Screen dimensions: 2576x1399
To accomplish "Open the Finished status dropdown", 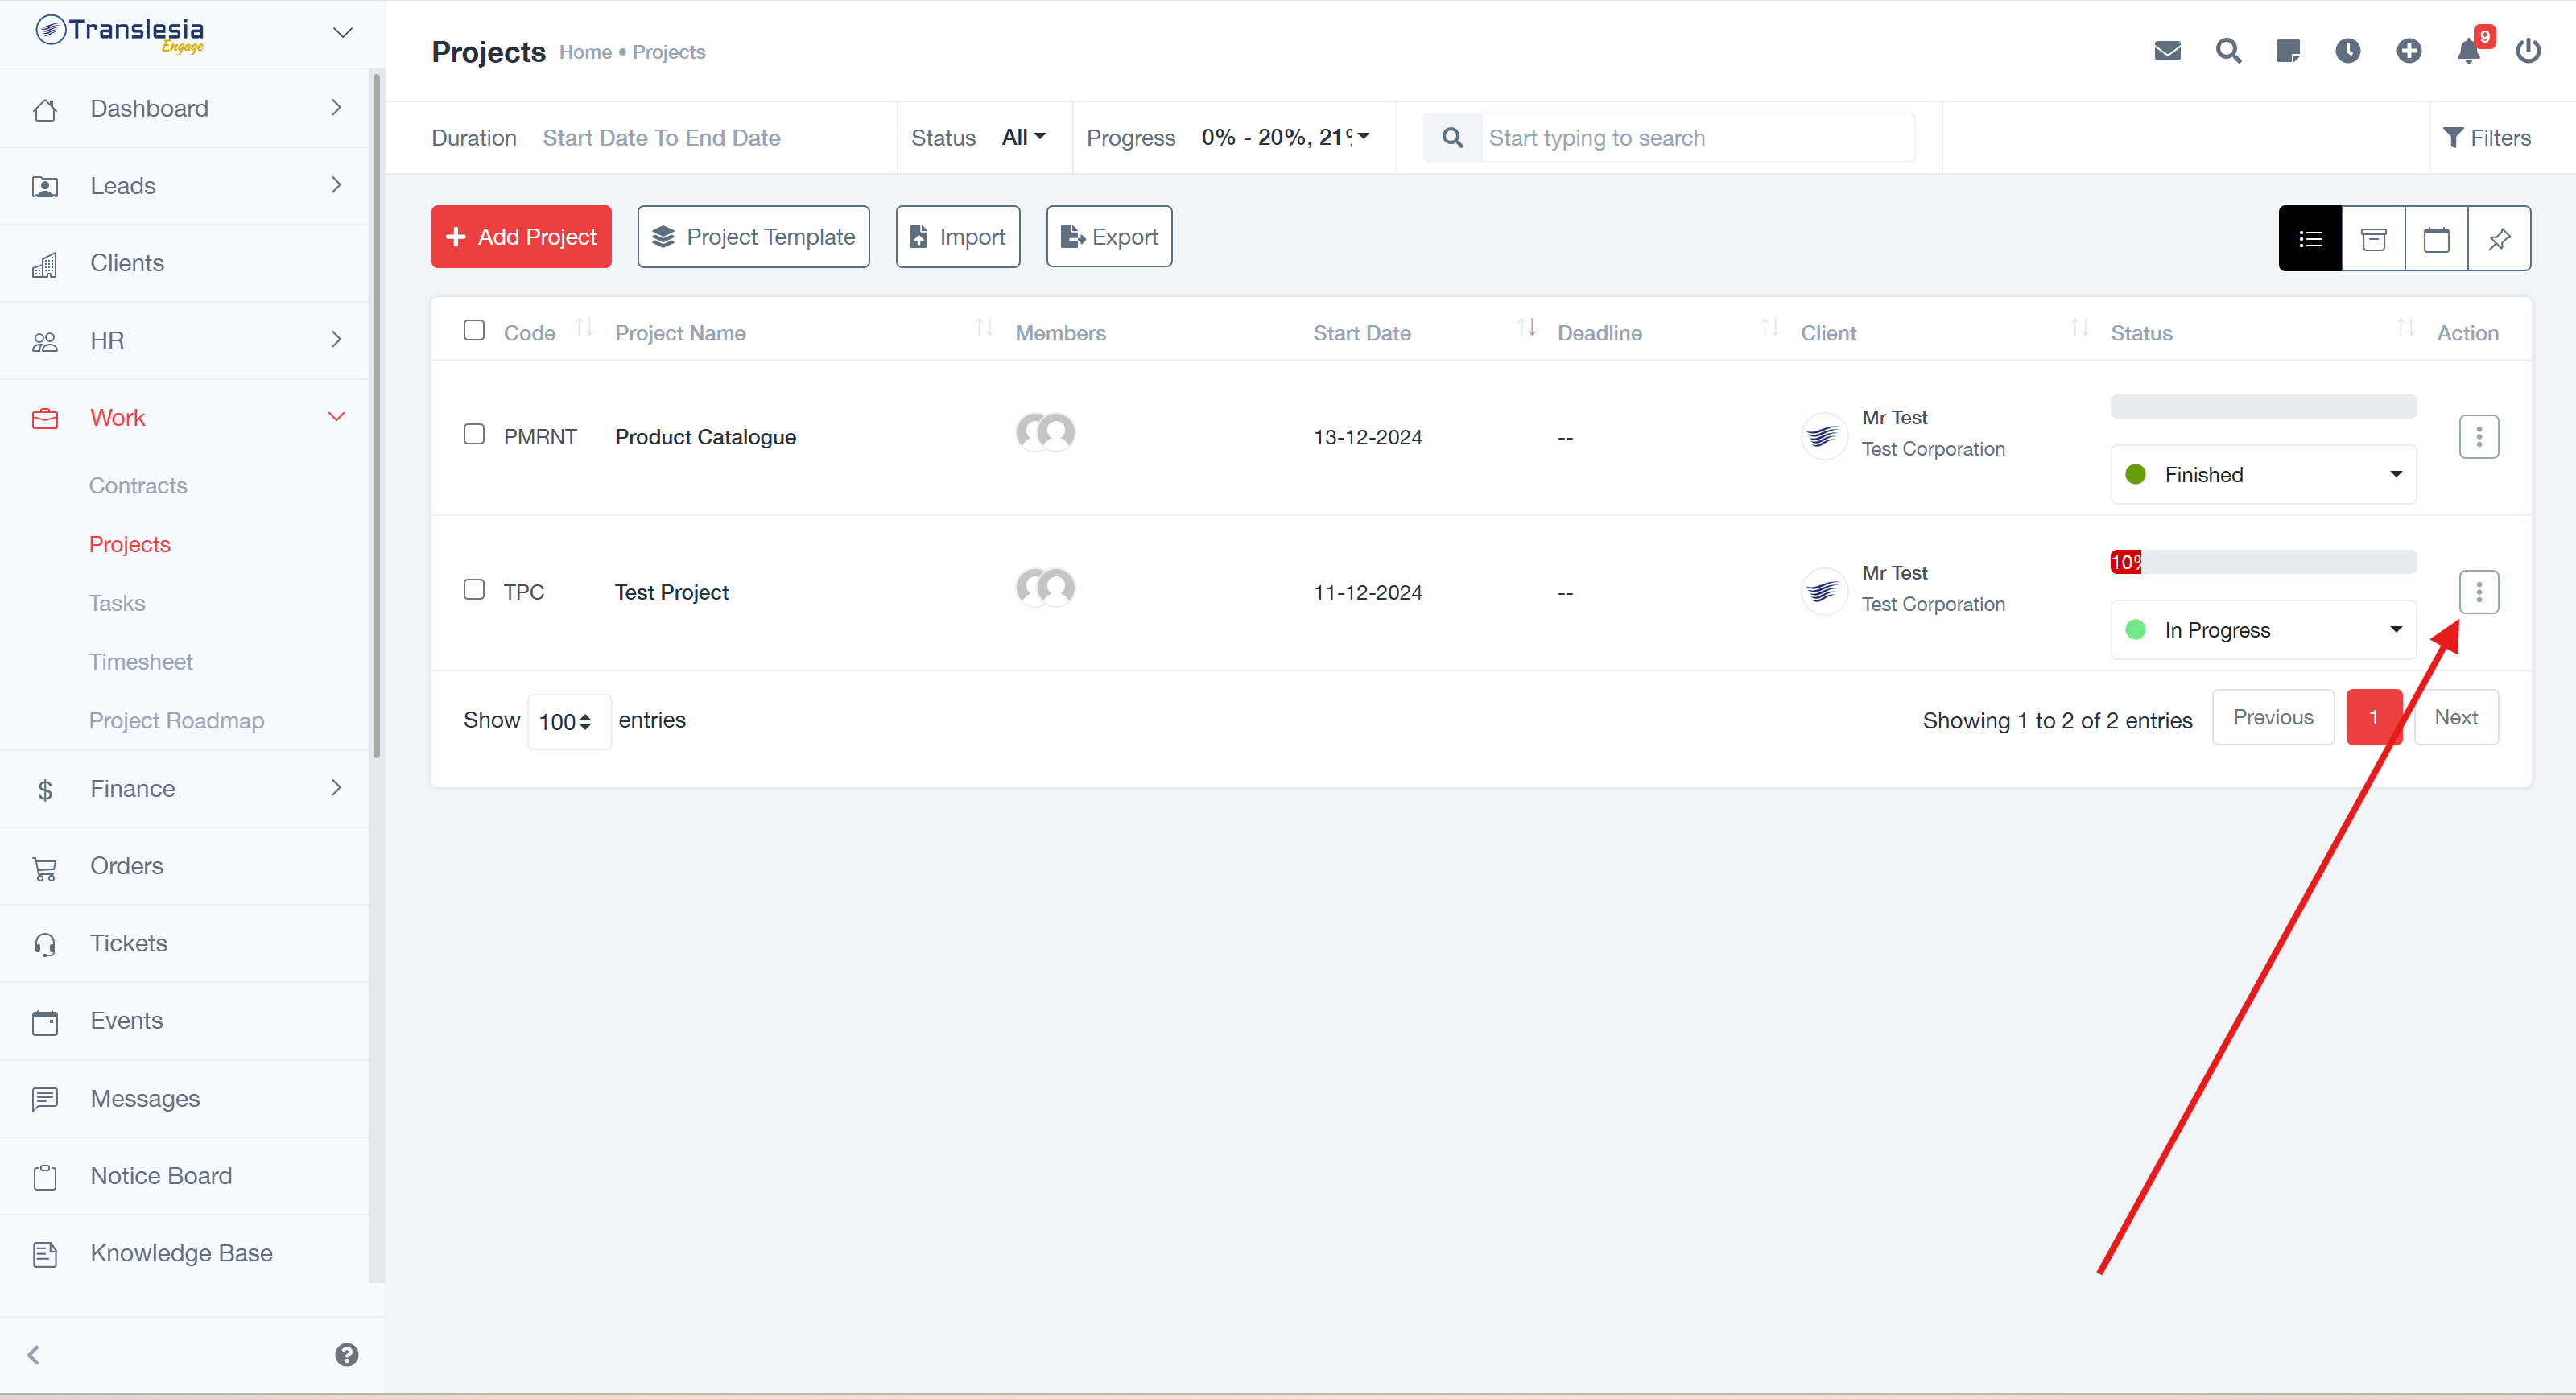I will pyautogui.click(x=2263, y=475).
